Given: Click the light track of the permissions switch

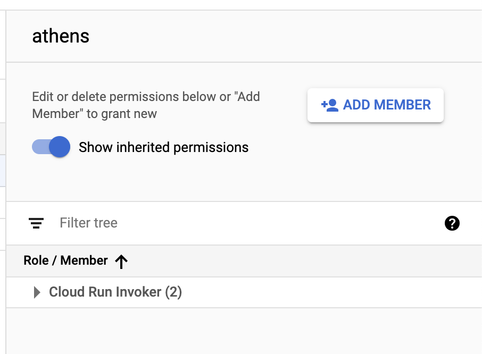Looking at the screenshot, I should (x=38, y=147).
